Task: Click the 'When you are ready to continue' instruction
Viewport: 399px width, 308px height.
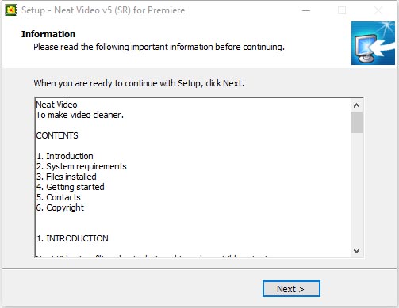Action: [x=139, y=83]
